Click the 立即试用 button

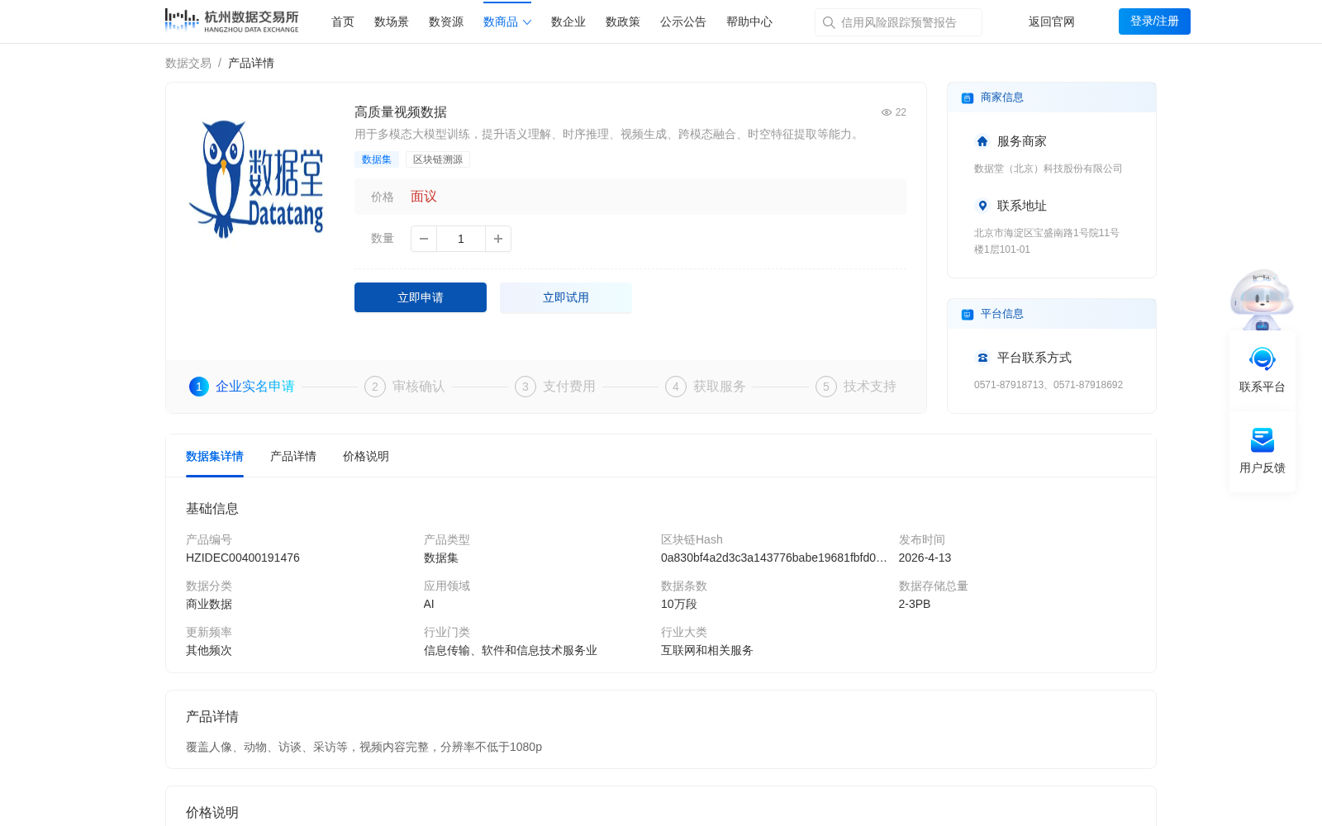566,297
